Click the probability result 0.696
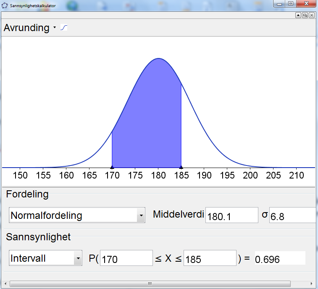The height and width of the screenshot is (289, 318). 280,258
